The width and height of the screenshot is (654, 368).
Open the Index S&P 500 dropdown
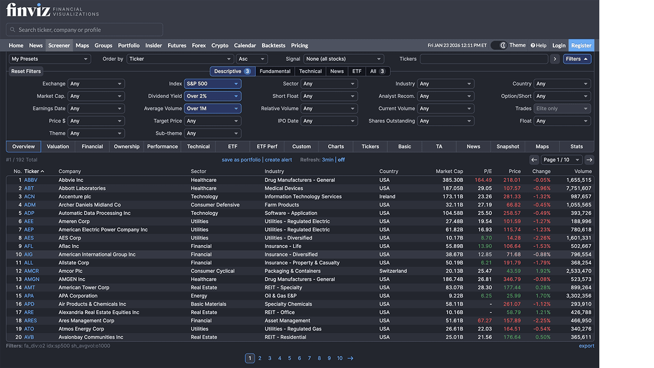tap(213, 83)
